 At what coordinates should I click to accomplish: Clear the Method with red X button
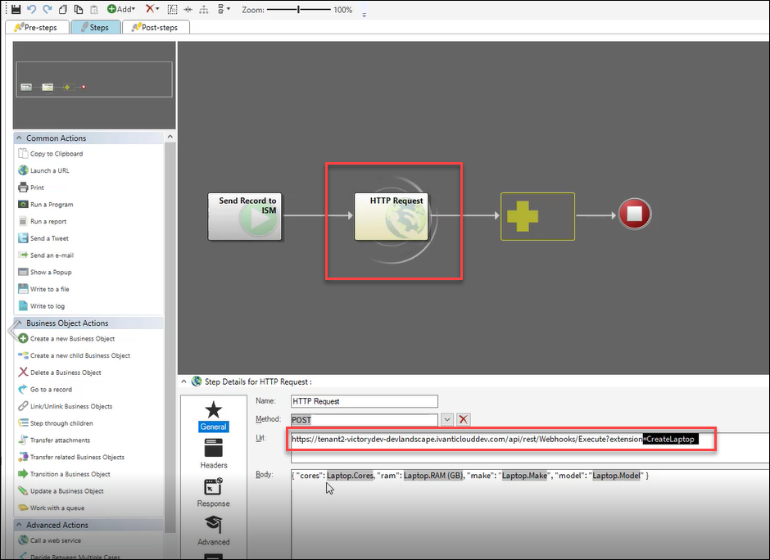(464, 419)
